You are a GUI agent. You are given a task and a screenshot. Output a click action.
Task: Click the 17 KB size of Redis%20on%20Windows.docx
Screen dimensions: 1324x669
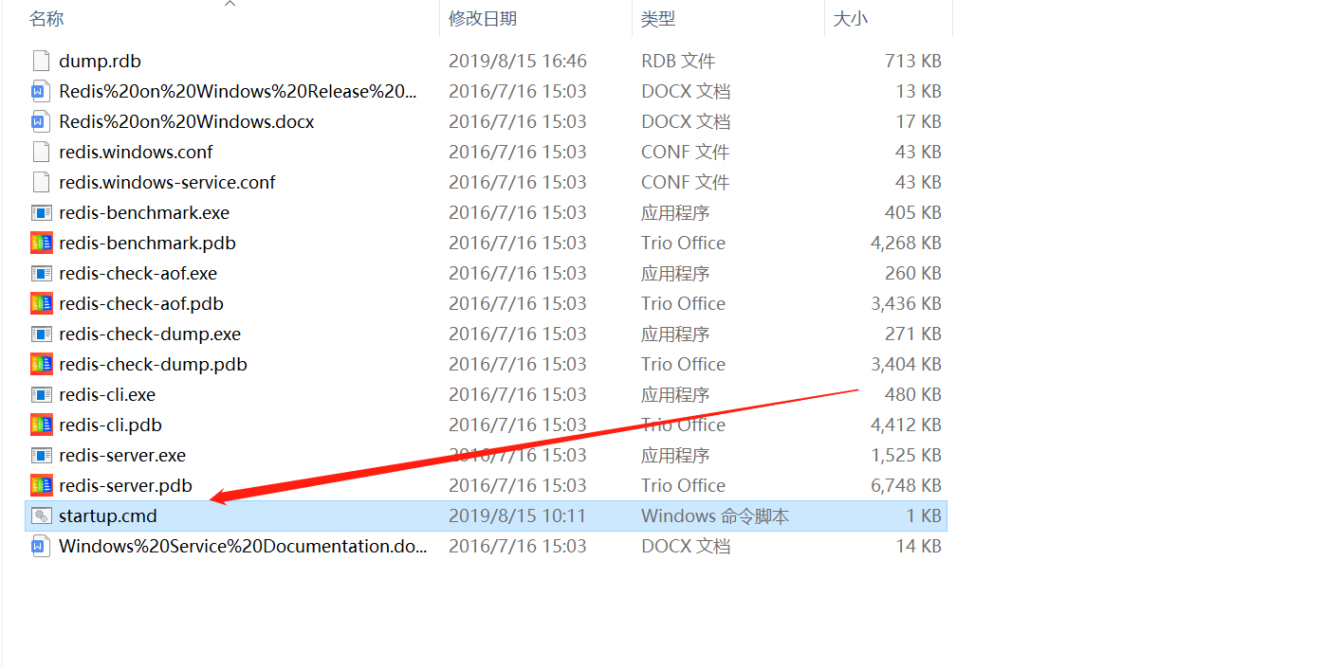(919, 121)
